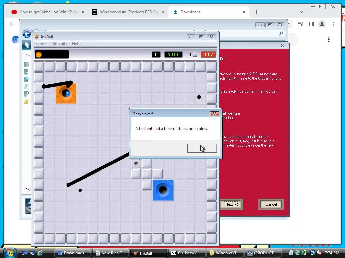Click the 7:34 PM taskbar clock
Screen dimensions: 345x258
coord(332,253)
